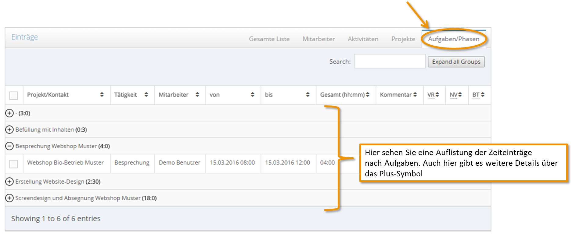Screen dimensions: 572x239
Task: Sort by Projekt/Kontakt column arrows
Action: point(102,95)
